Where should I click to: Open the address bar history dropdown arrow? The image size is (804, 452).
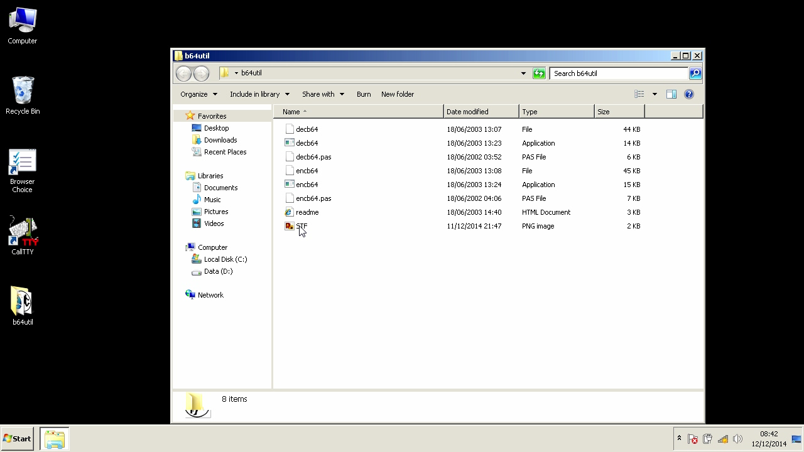click(523, 73)
